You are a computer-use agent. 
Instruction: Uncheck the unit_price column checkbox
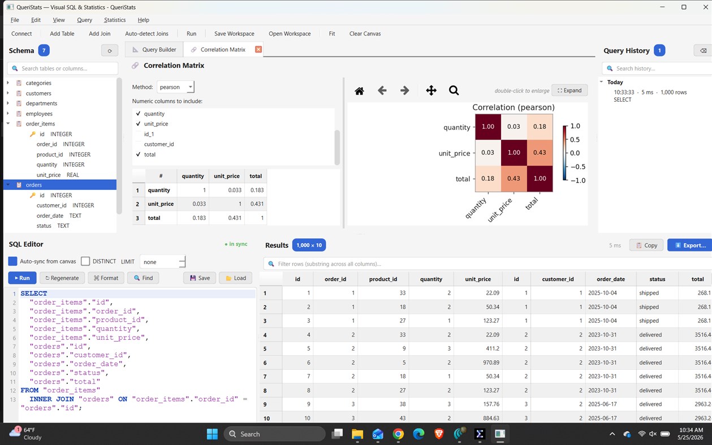coord(138,124)
